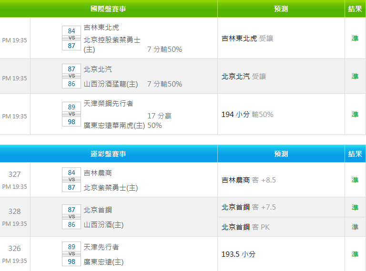Click the 準 result for 北京北汽 受讓
This screenshot has width=366, height=271.
click(355, 76)
